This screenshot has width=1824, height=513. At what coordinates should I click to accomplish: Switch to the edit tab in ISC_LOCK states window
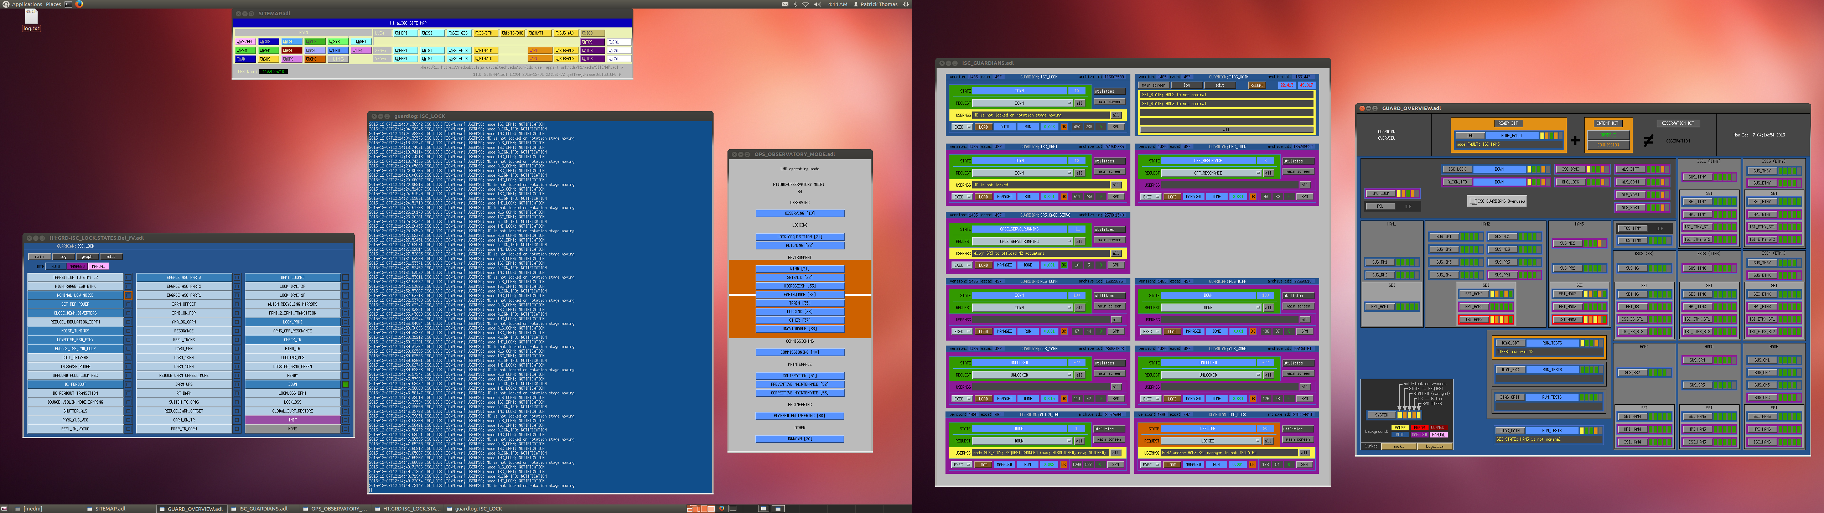(111, 256)
